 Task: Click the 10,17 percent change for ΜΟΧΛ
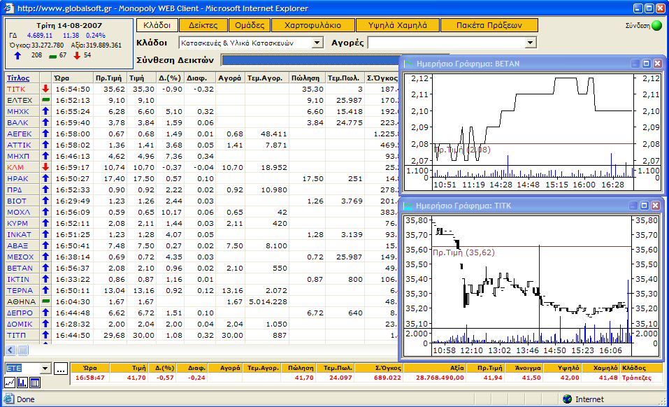171,212
